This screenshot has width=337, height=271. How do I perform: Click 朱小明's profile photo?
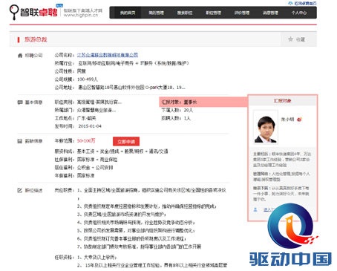click(x=266, y=127)
